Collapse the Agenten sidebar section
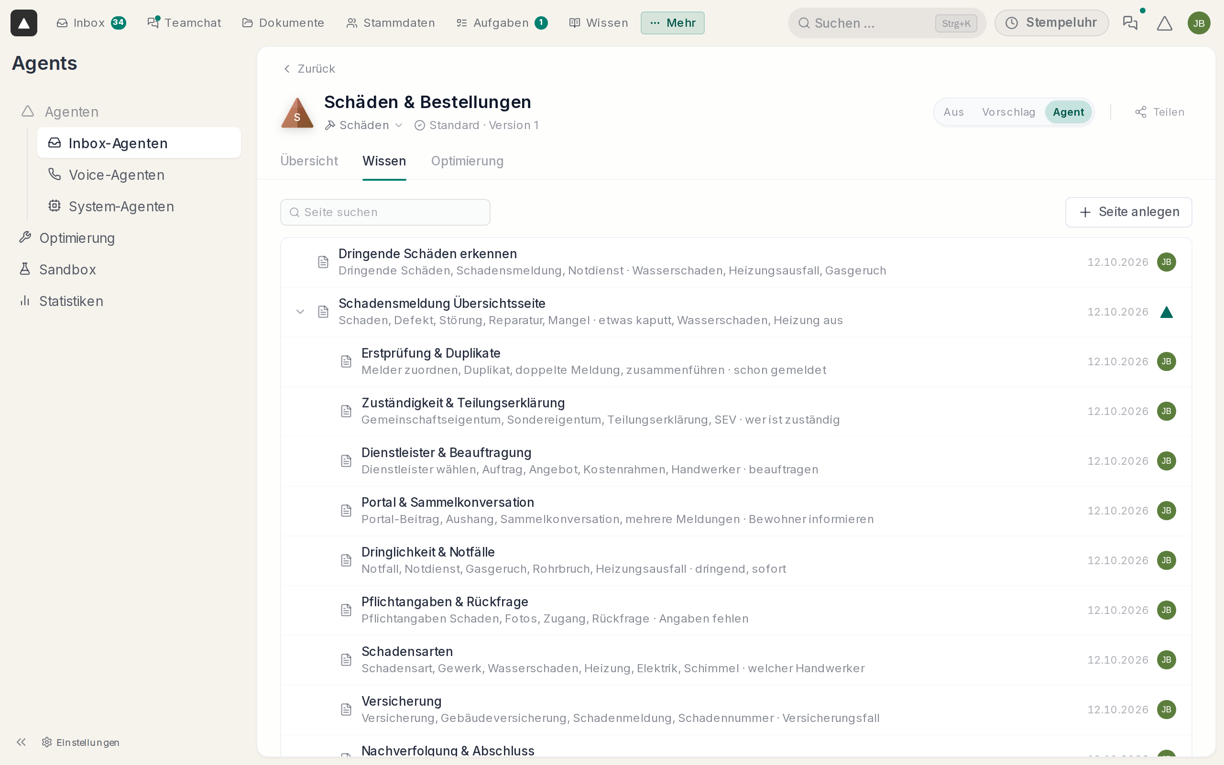 tap(60, 111)
